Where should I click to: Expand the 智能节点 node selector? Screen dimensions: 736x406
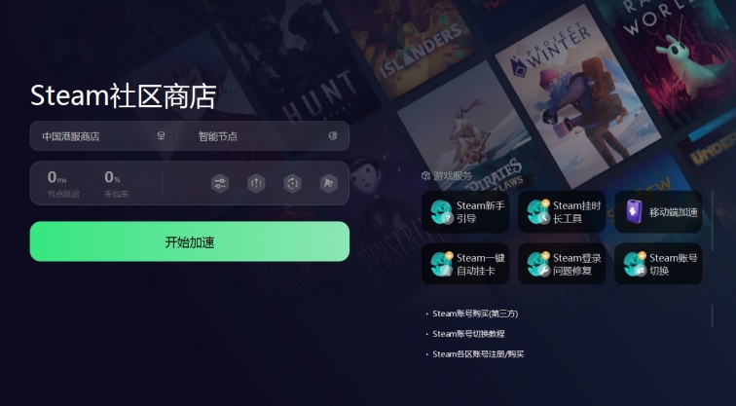click(263, 136)
